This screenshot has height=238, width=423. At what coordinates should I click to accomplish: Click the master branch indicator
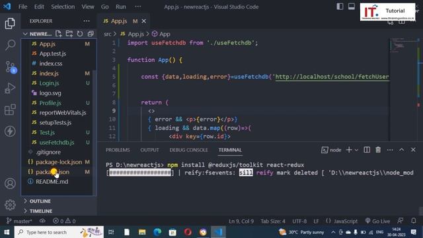click(19, 221)
